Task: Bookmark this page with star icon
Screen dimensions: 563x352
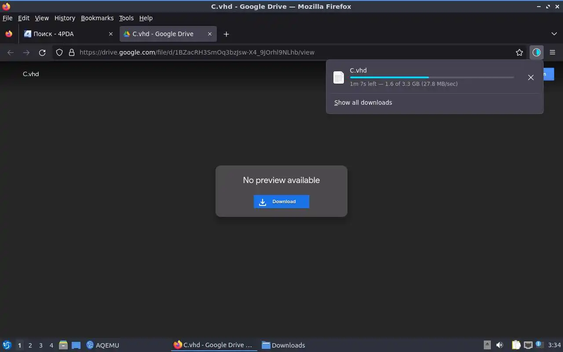Action: click(519, 52)
